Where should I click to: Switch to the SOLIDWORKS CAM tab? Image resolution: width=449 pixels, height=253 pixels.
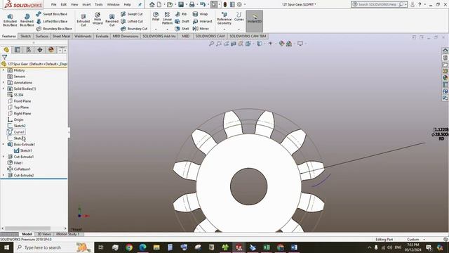(x=210, y=36)
